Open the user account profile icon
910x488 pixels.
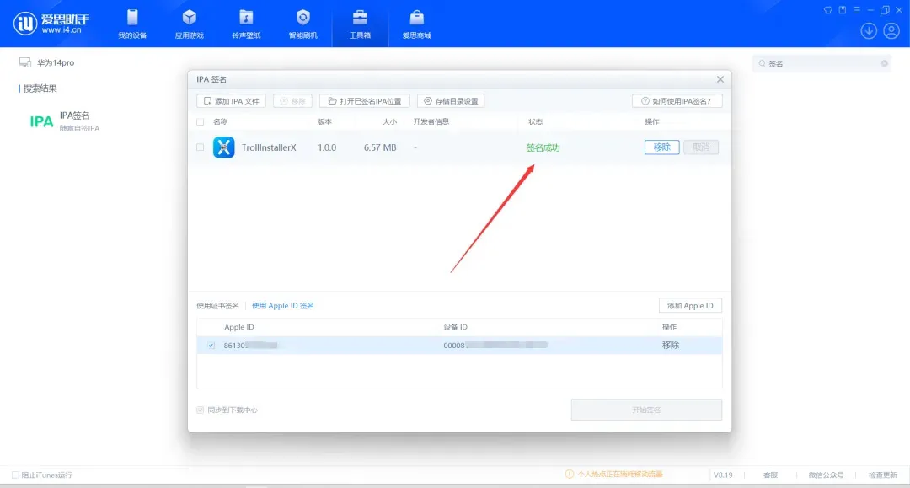[891, 30]
